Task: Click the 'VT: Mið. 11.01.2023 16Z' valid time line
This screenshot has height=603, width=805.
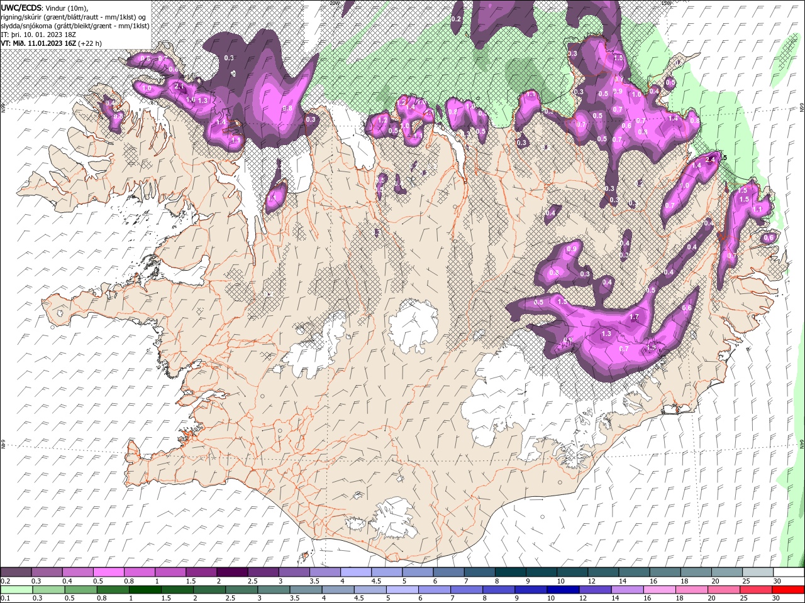Action: (x=38, y=43)
